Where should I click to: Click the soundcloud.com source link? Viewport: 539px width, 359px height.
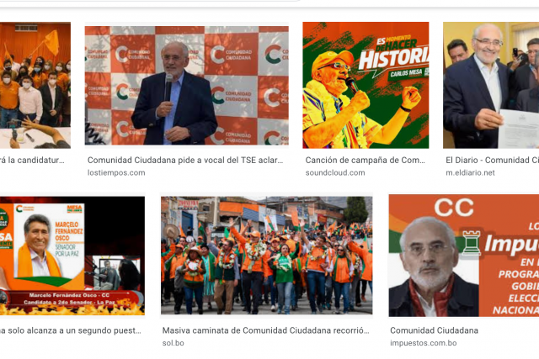coord(335,172)
